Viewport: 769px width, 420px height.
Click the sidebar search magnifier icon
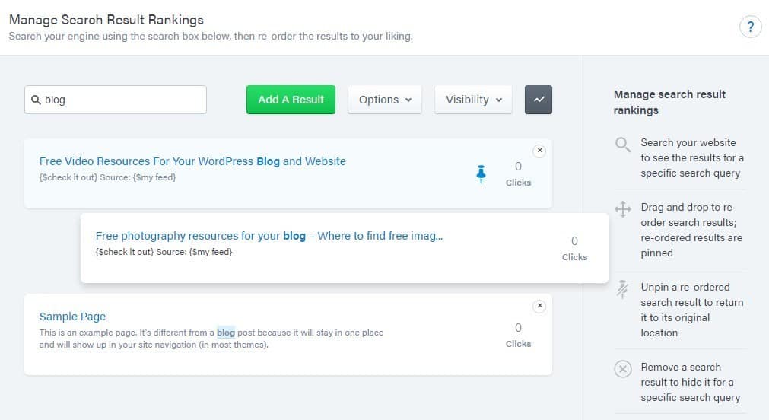pyautogui.click(x=623, y=145)
